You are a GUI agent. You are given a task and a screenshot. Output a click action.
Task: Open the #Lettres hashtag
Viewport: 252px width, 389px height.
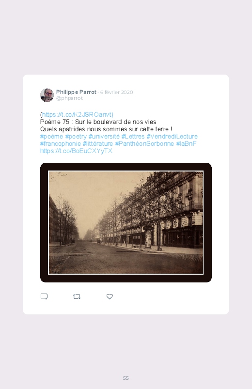tap(133, 137)
